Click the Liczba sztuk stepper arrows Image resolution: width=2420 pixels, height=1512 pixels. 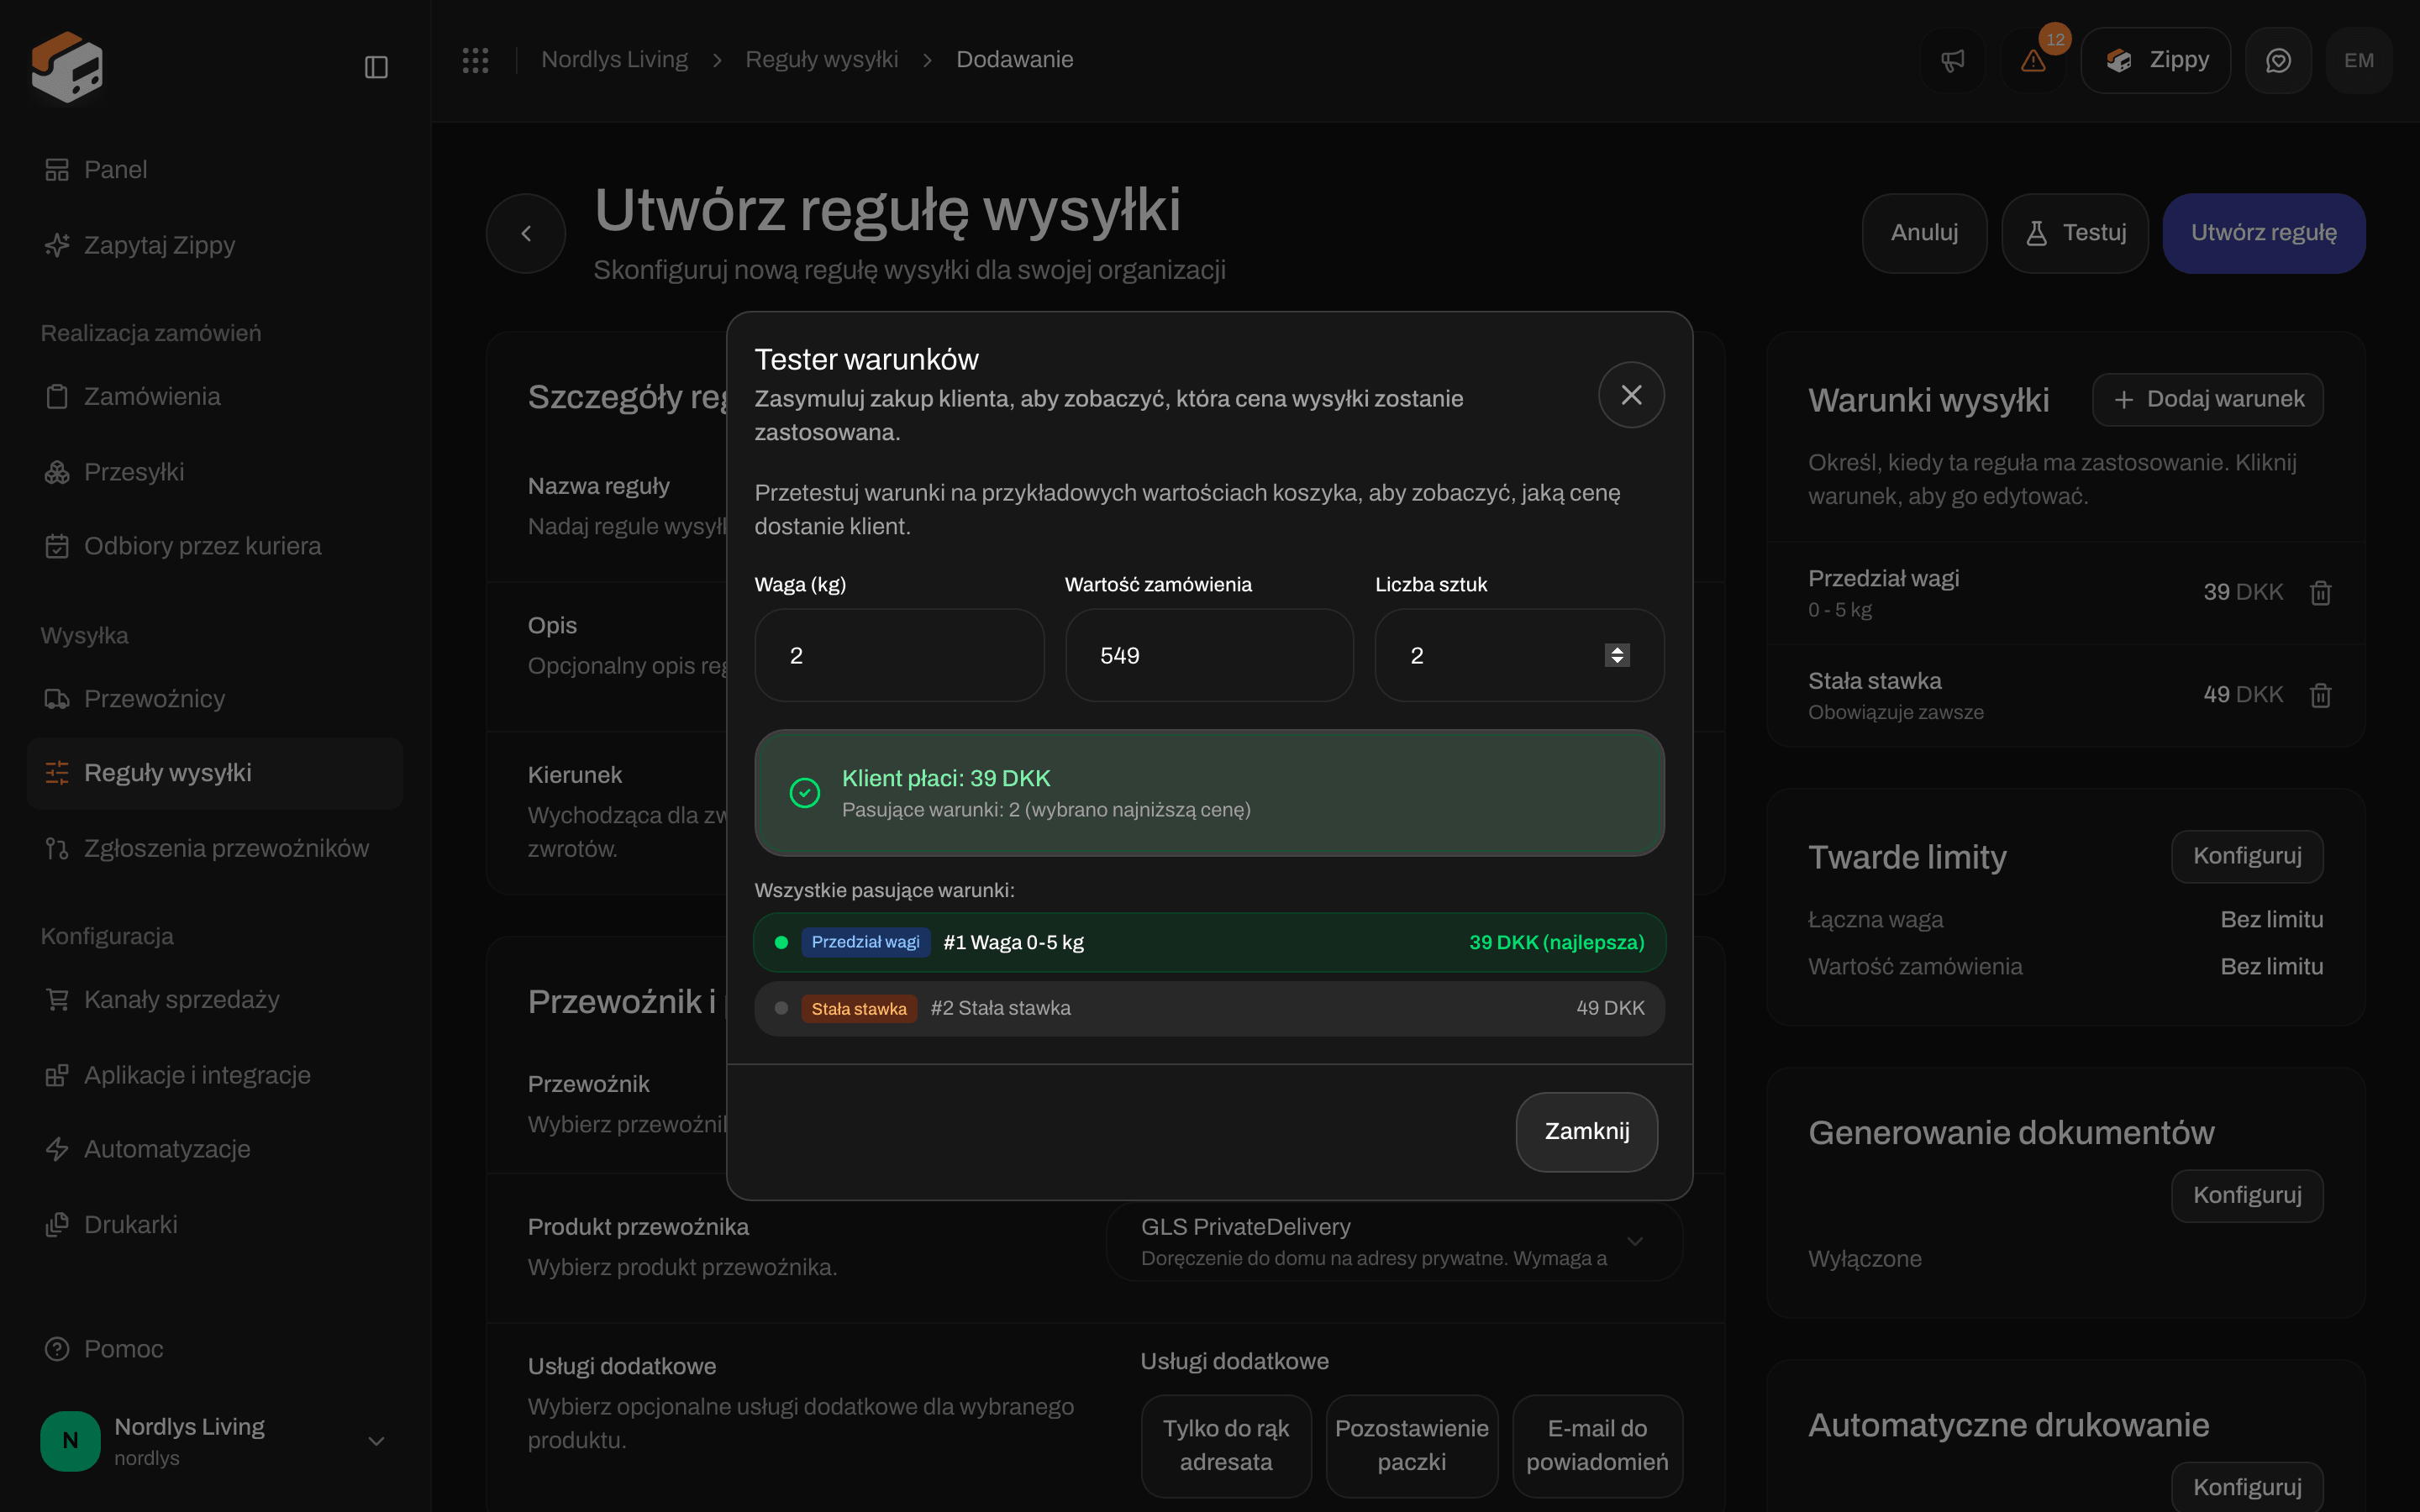pyautogui.click(x=1617, y=655)
